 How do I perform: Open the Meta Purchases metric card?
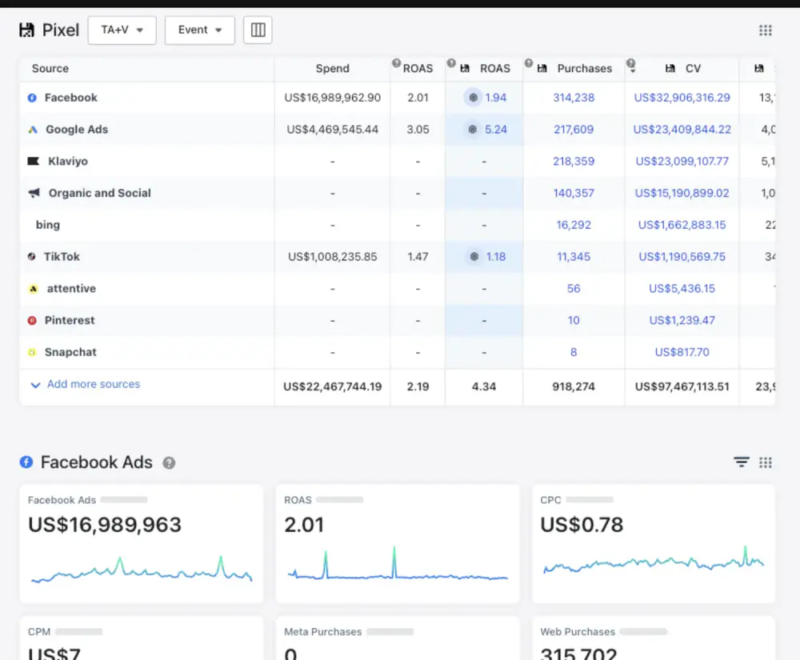pyautogui.click(x=398, y=638)
